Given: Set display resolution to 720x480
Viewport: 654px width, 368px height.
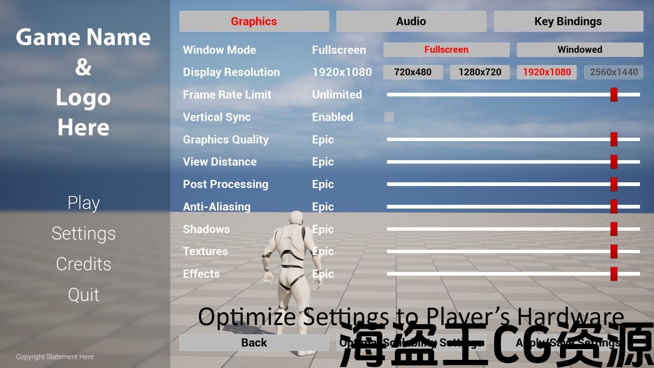Looking at the screenshot, I should pyautogui.click(x=413, y=72).
